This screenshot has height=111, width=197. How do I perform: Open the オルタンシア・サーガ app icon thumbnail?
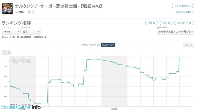7,9
